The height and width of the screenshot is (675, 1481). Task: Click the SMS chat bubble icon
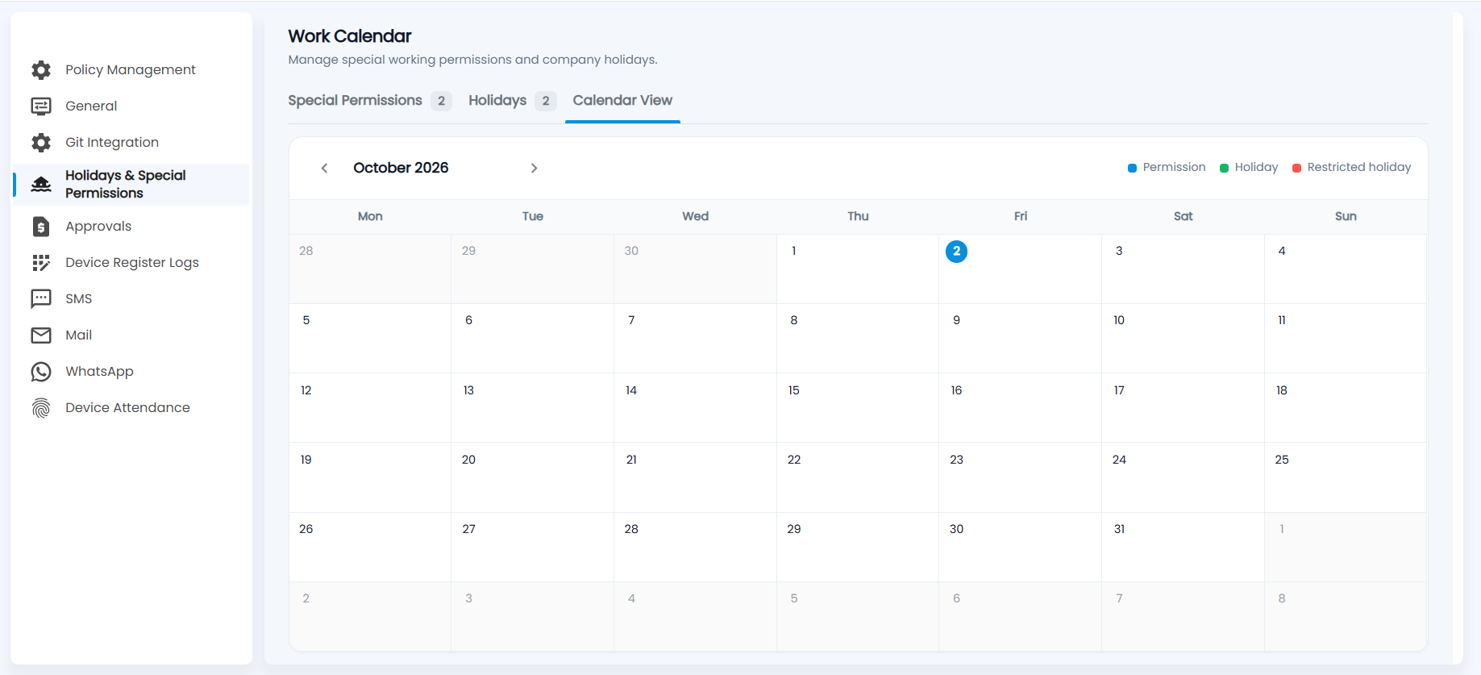41,299
